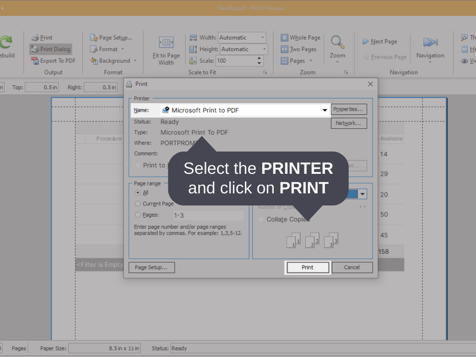Image resolution: width=476 pixels, height=357 pixels.
Task: Click the Print button in dialog
Action: (x=308, y=267)
